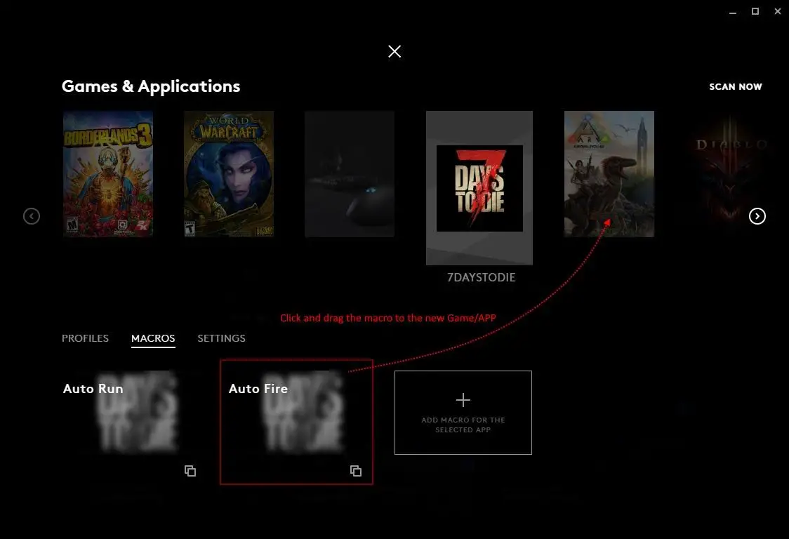Screen dimensions: 789x539
Task: Select the Borderlands 3 game cover
Action: (108, 173)
